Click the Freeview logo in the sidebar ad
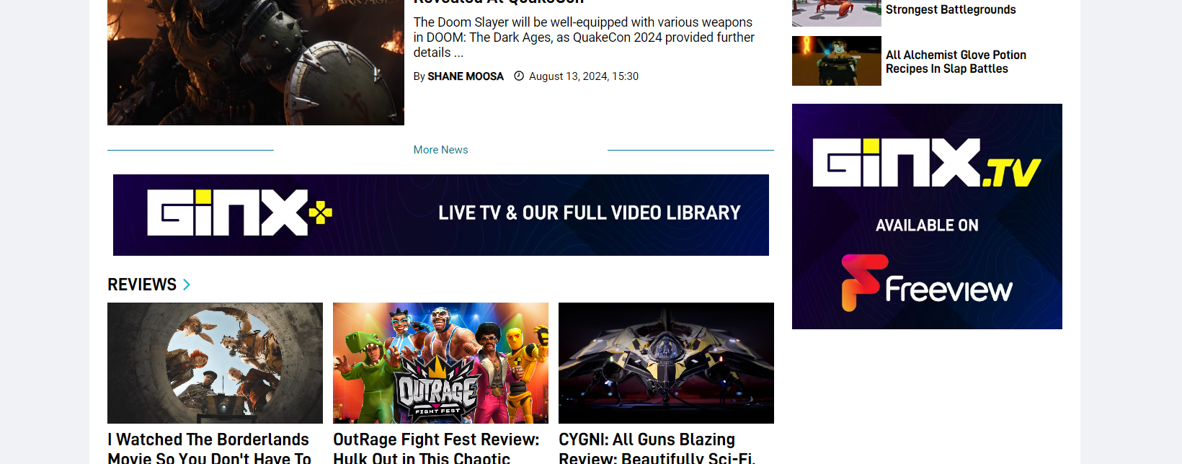The height and width of the screenshot is (464, 1182). pos(927,284)
